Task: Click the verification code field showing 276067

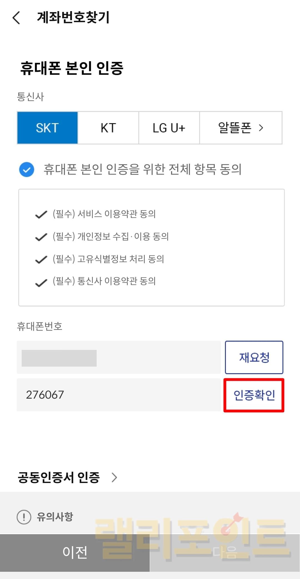Action: [x=119, y=395]
